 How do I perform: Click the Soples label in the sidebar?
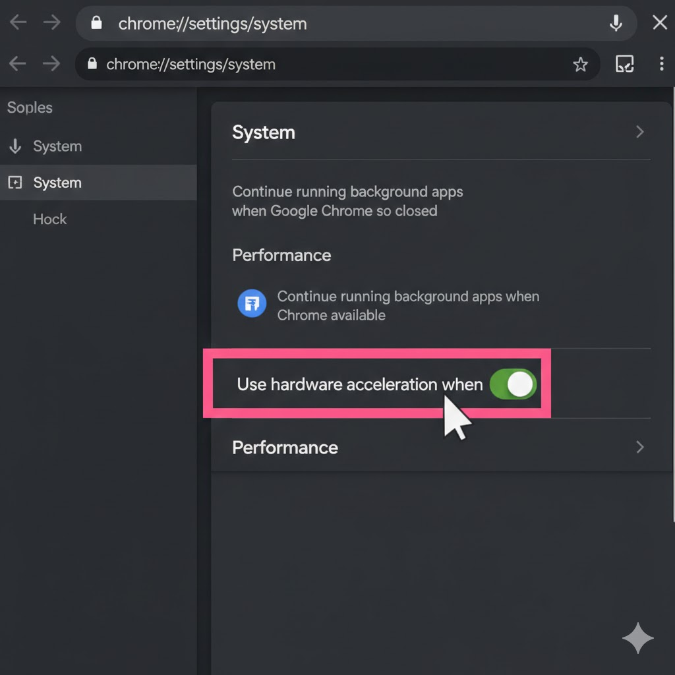[x=29, y=107]
